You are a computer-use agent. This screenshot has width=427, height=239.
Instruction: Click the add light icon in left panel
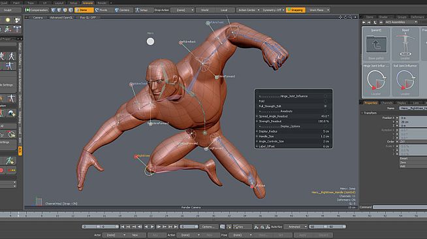click(x=8, y=20)
